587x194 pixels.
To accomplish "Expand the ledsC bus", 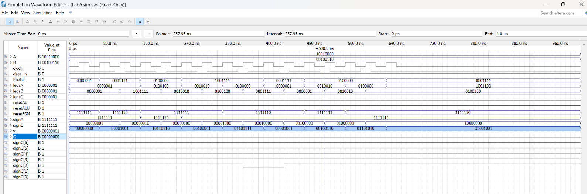I will click(11, 97).
